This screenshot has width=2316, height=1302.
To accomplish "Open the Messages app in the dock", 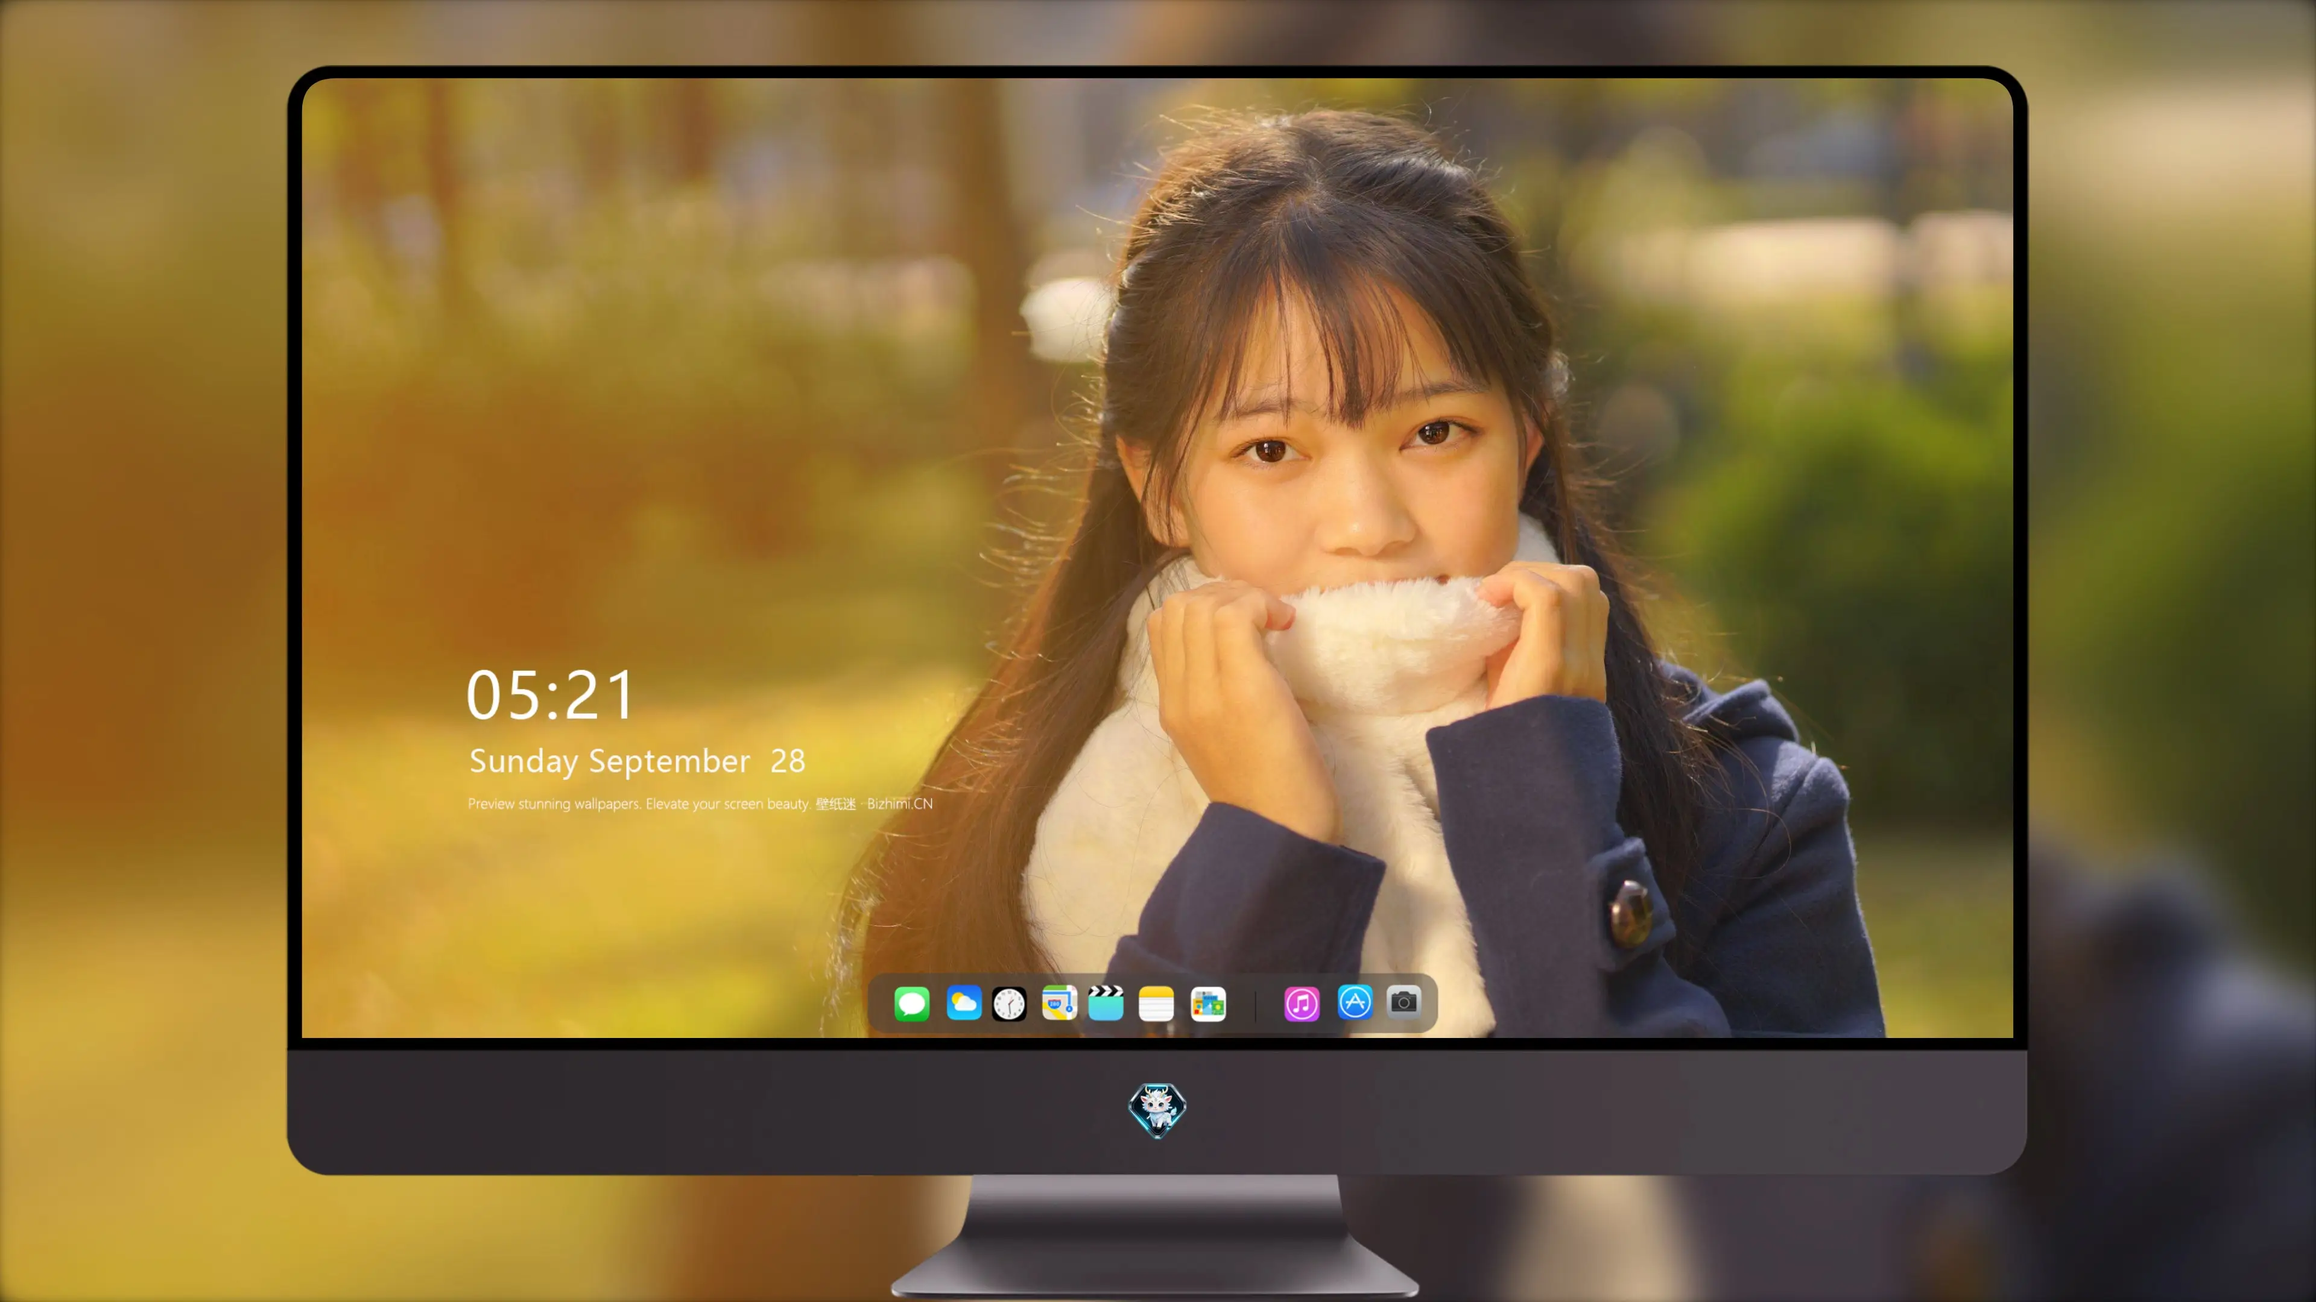I will pos(912,1004).
